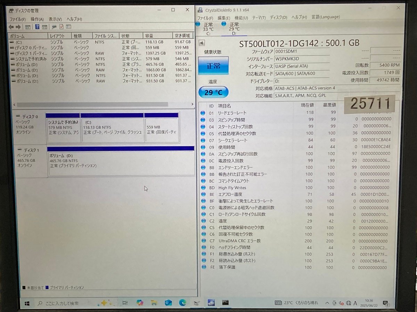Open the Windows Start menu
The height and width of the screenshot is (312, 417).
27,303
